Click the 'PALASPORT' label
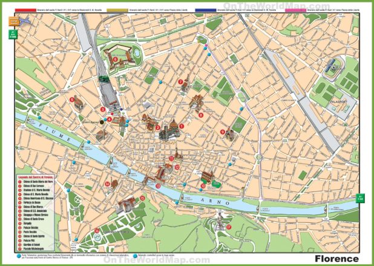The width and height of the screenshot is (374, 266). [339, 102]
